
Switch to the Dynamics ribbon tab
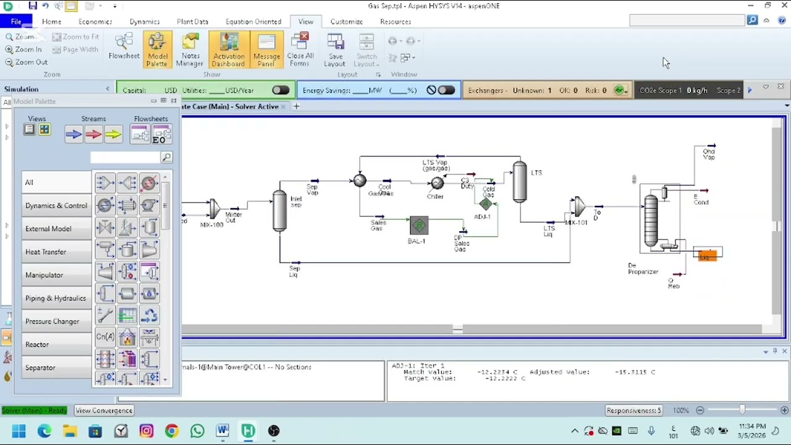click(x=145, y=22)
